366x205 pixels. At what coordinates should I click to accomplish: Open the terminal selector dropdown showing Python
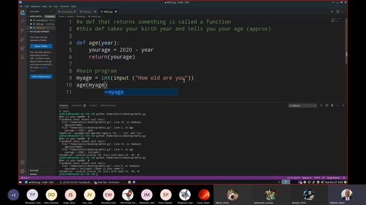tap(303, 105)
